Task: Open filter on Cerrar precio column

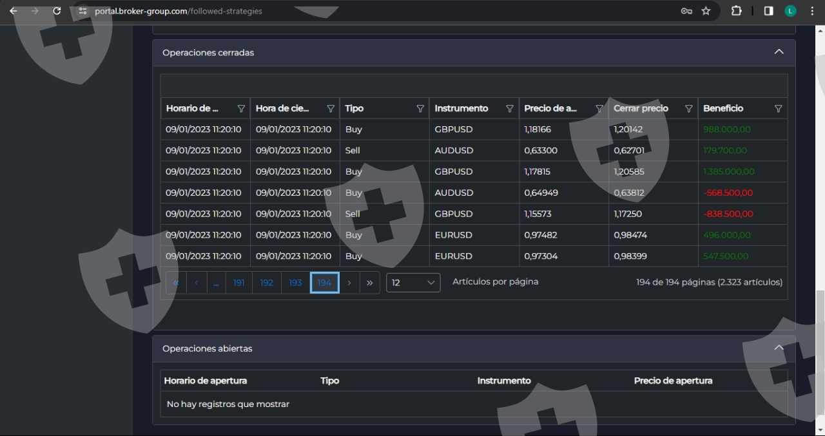Action: point(688,109)
